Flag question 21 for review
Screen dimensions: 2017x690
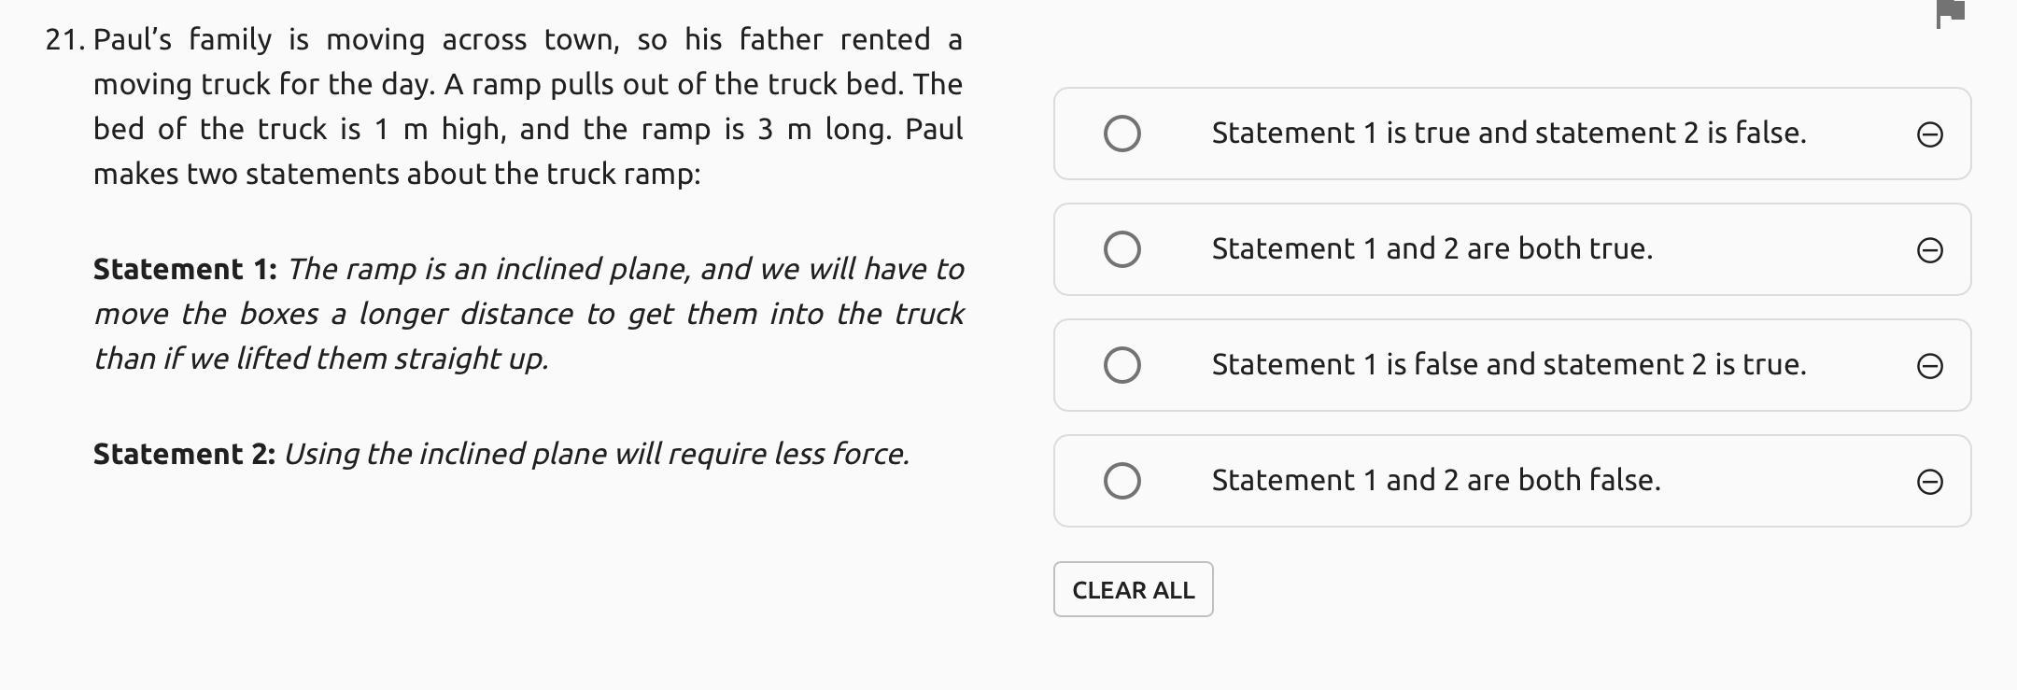pos(1951,13)
